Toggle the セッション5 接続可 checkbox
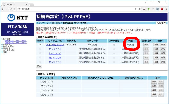 click(40, 62)
